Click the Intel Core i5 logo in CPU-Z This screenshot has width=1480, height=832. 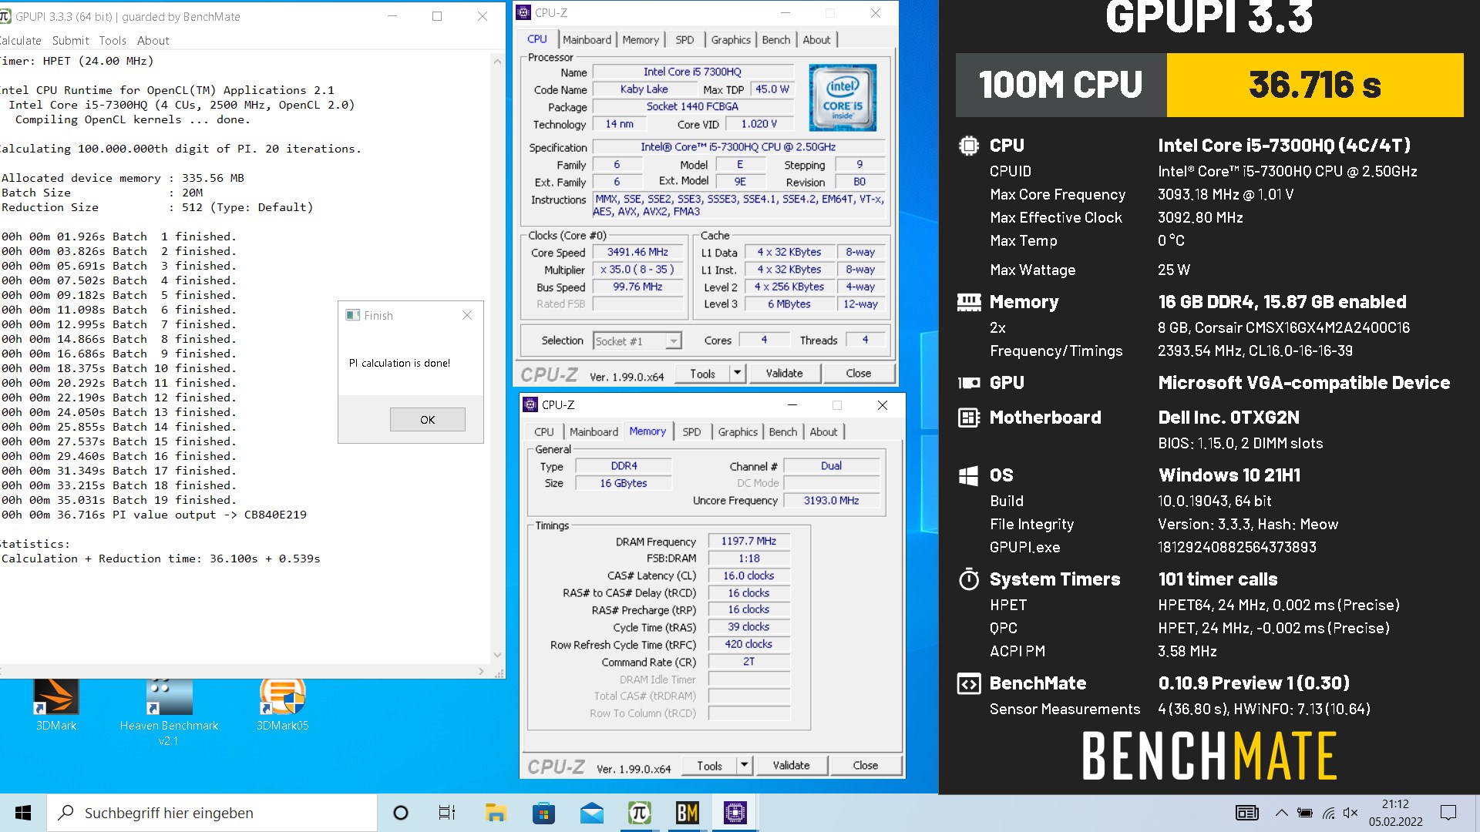tap(843, 98)
